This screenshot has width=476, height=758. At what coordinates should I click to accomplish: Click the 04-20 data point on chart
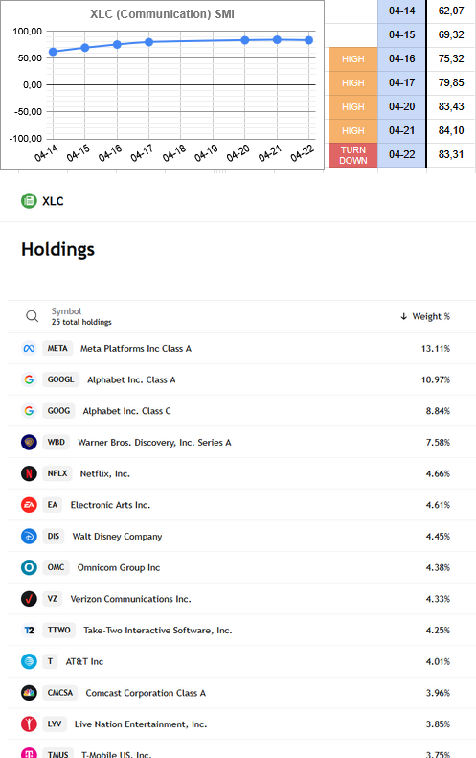click(x=245, y=40)
